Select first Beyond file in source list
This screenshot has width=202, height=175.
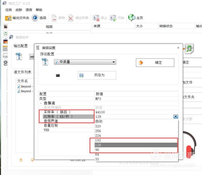[25, 86]
